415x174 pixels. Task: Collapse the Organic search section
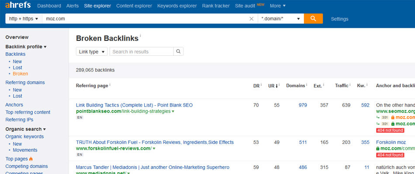[x=26, y=129]
